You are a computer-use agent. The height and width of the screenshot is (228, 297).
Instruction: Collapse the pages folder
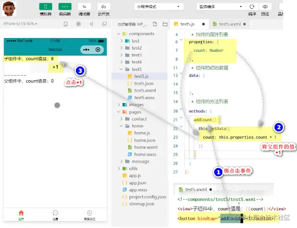[119, 112]
